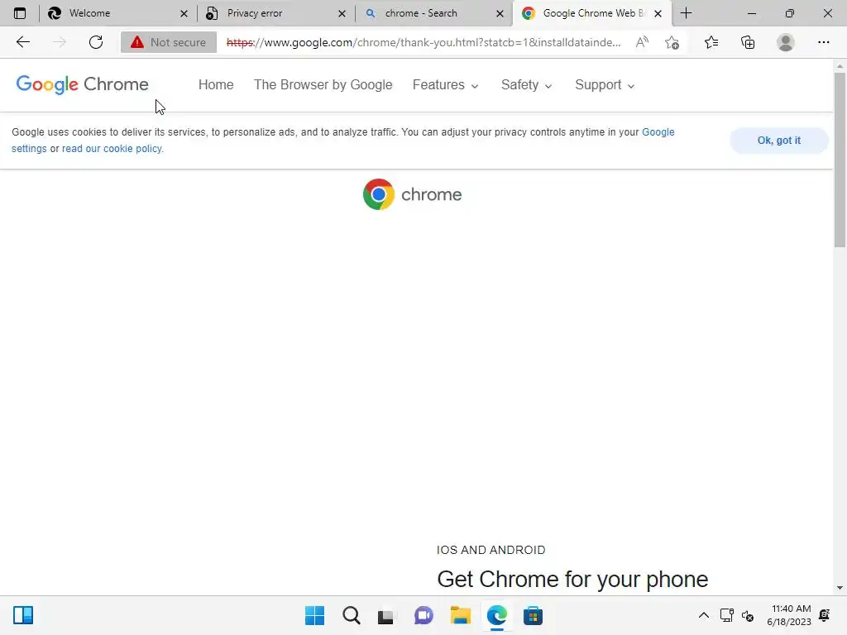This screenshot has width=847, height=635.
Task: Click the Not secure warning badge
Action: [169, 42]
